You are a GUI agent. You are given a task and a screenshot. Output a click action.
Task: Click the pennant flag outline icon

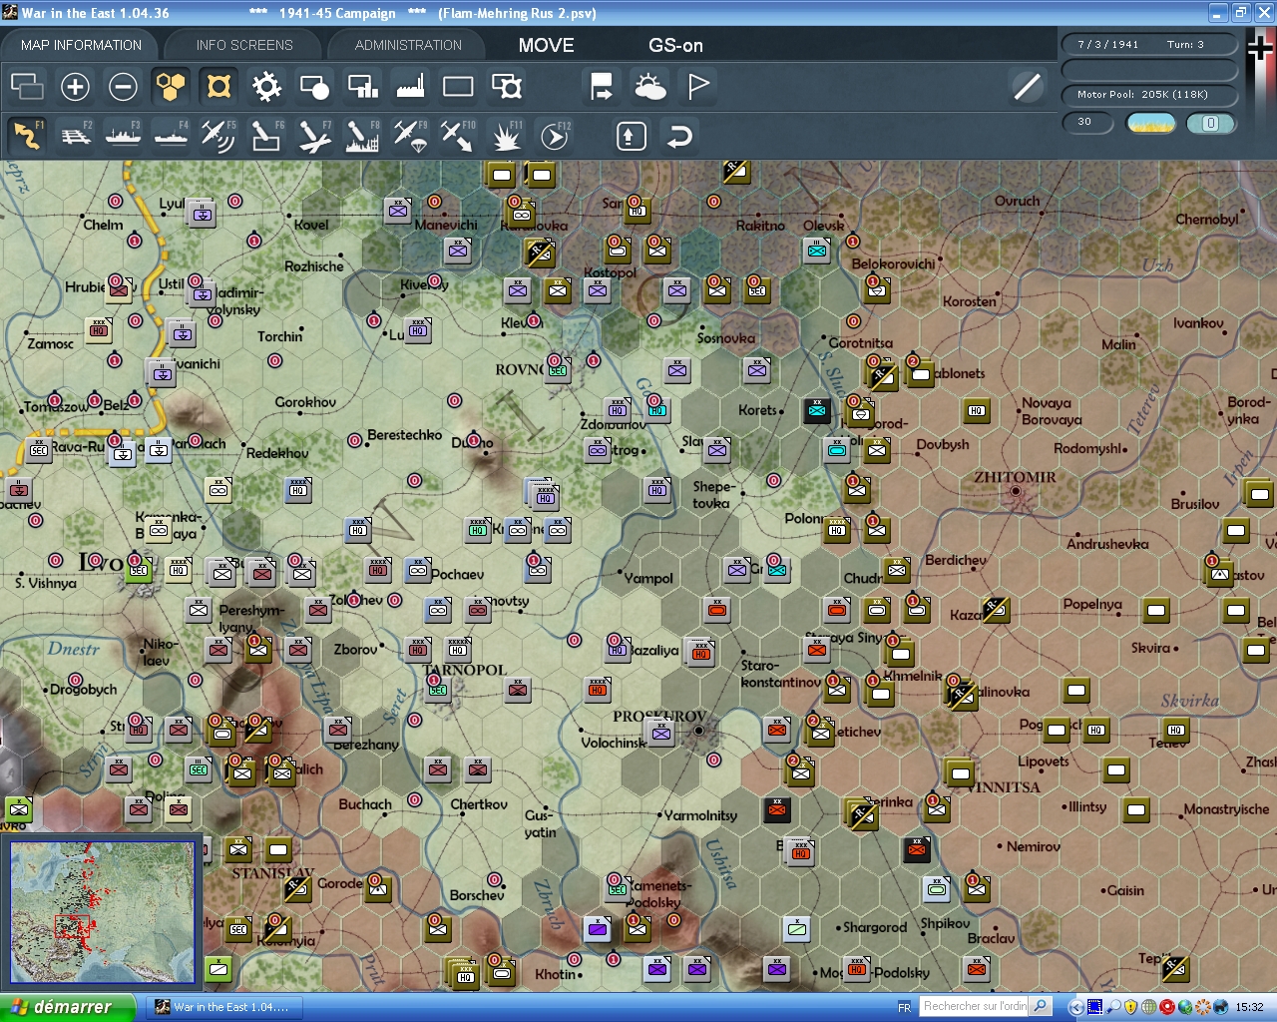pos(698,87)
